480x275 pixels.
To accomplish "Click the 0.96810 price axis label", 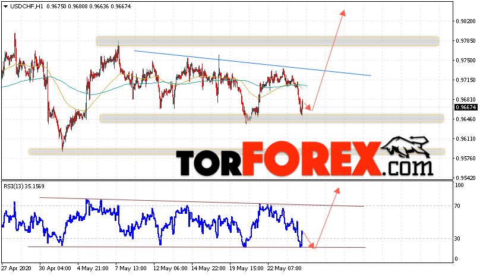I will [x=466, y=100].
